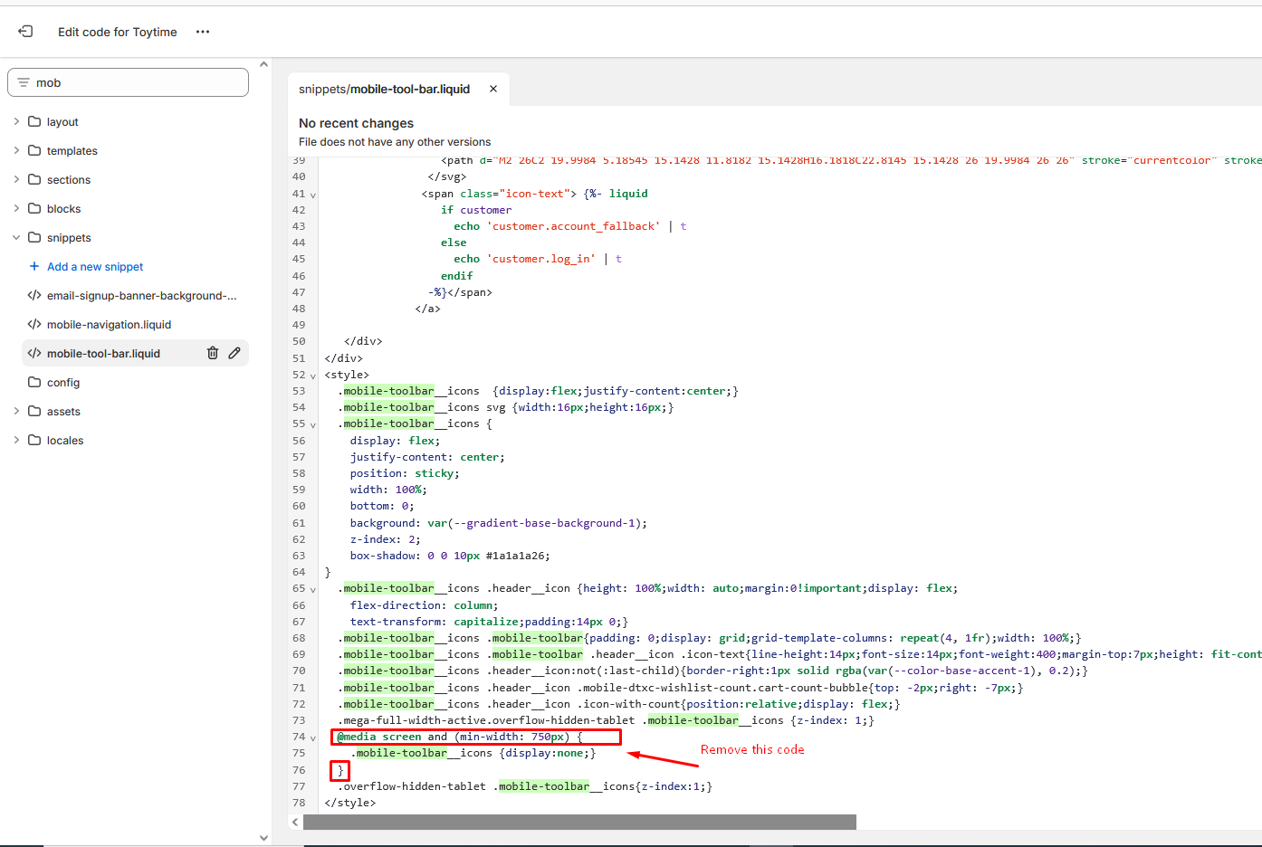Switch to snippets/mobile-tool-bar.liquid tab
The image size is (1262, 847).
pyautogui.click(x=385, y=89)
